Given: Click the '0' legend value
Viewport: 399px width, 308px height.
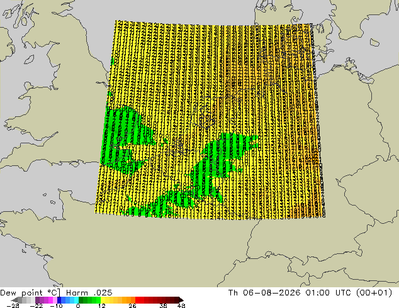Looking at the screenshot, I should coord(78,305).
